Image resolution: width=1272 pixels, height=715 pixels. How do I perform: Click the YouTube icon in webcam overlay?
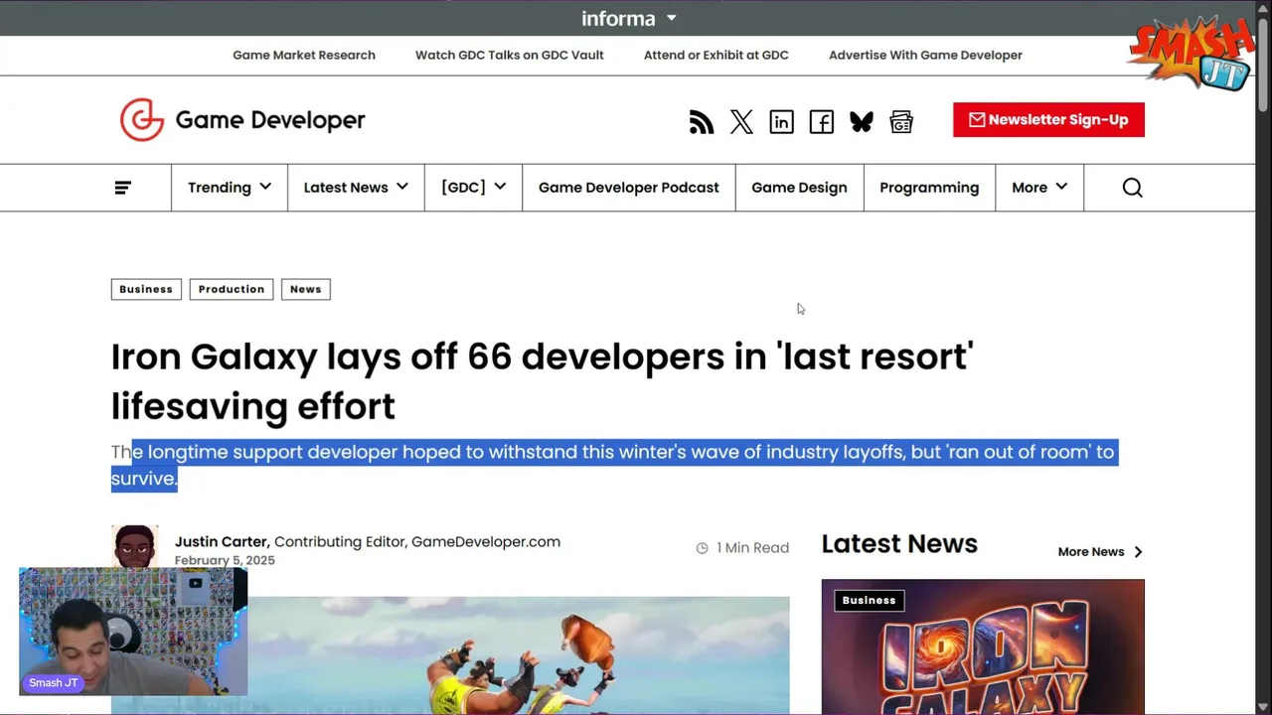(x=196, y=583)
